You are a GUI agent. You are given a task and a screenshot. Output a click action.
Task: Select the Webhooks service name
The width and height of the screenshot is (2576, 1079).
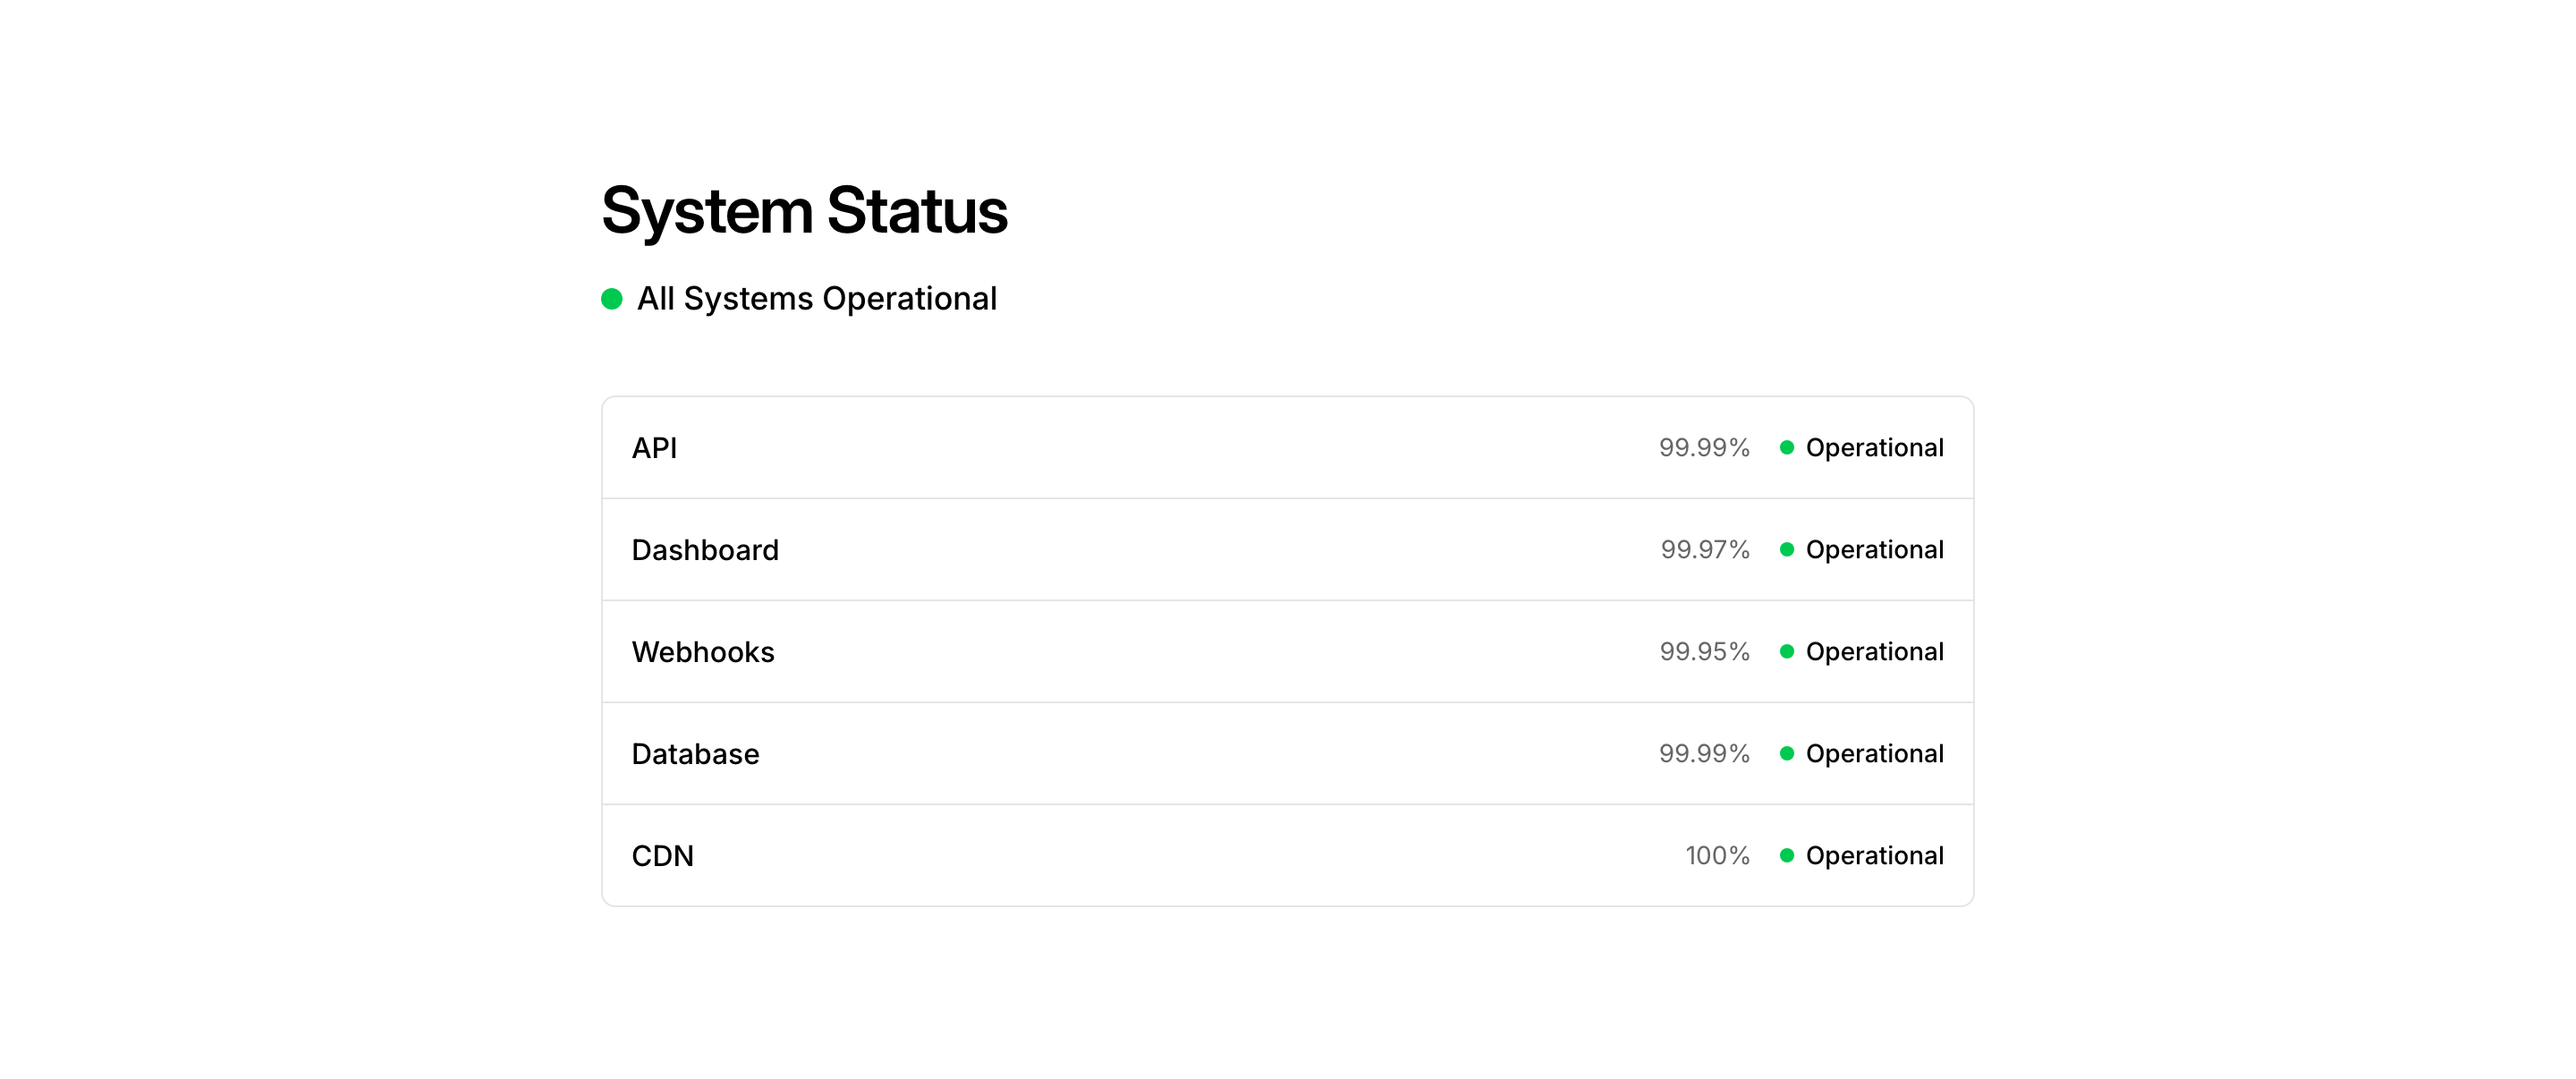point(703,652)
